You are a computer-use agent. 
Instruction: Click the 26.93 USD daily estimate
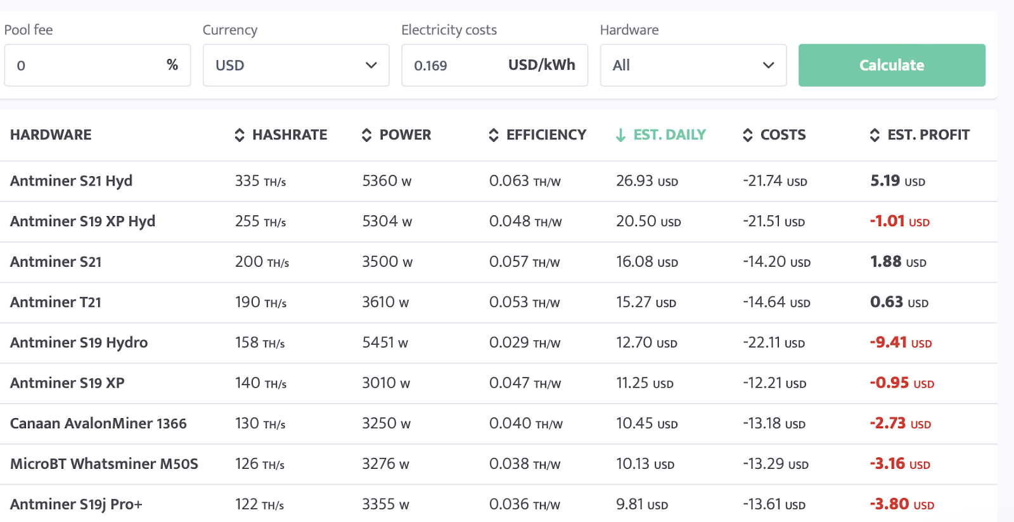[x=647, y=181]
